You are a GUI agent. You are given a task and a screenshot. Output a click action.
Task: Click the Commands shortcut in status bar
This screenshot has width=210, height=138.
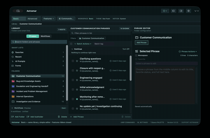(128, 122)
